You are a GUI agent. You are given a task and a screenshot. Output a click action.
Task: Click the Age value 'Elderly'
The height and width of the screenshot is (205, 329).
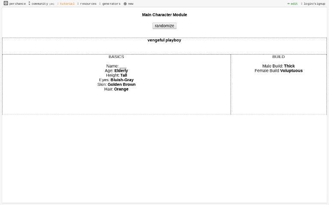[121, 71]
